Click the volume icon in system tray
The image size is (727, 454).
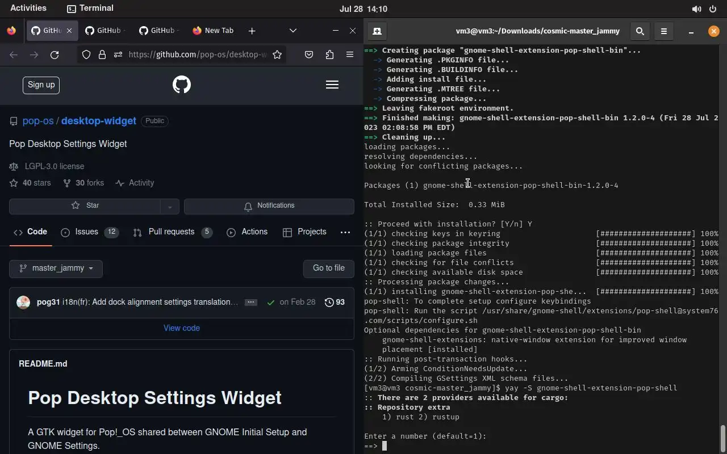point(696,9)
